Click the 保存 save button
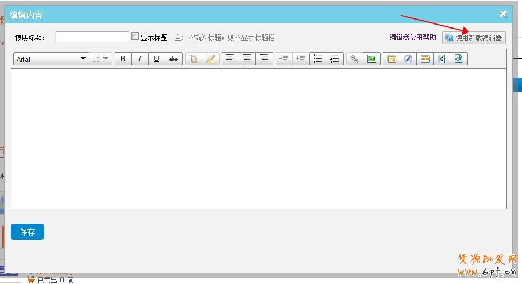 pos(27,232)
